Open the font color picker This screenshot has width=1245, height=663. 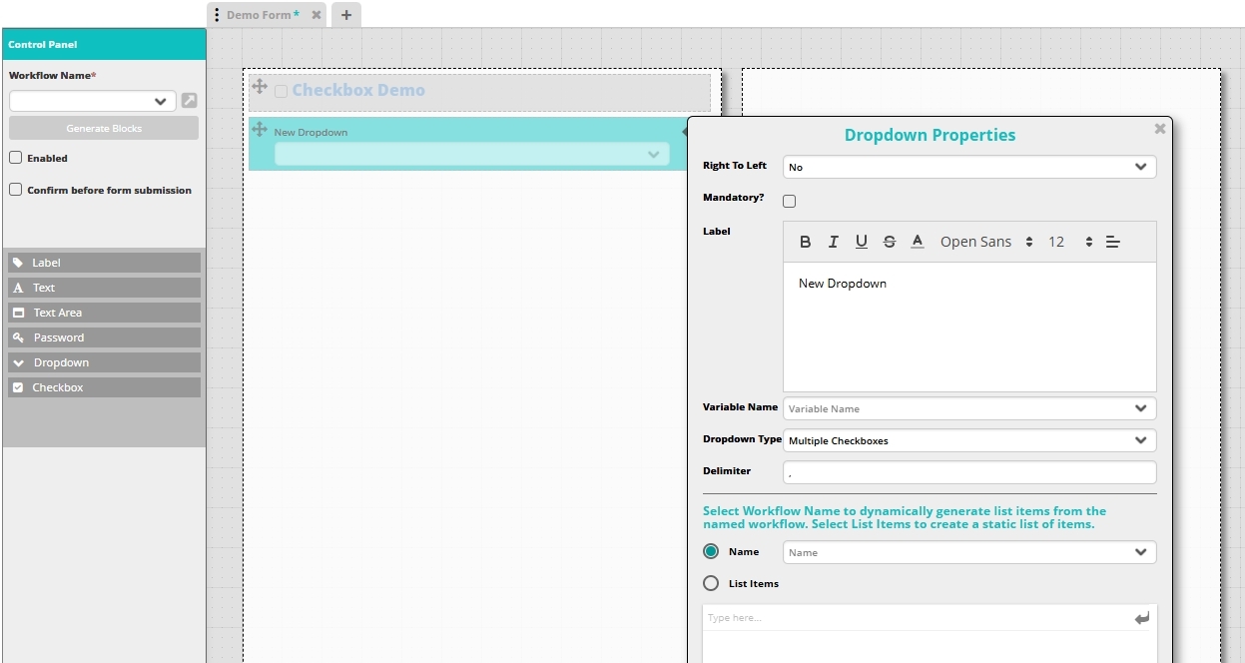tap(918, 242)
